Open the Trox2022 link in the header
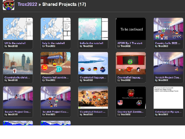The width and height of the screenshot is (185, 139). point(27,4)
